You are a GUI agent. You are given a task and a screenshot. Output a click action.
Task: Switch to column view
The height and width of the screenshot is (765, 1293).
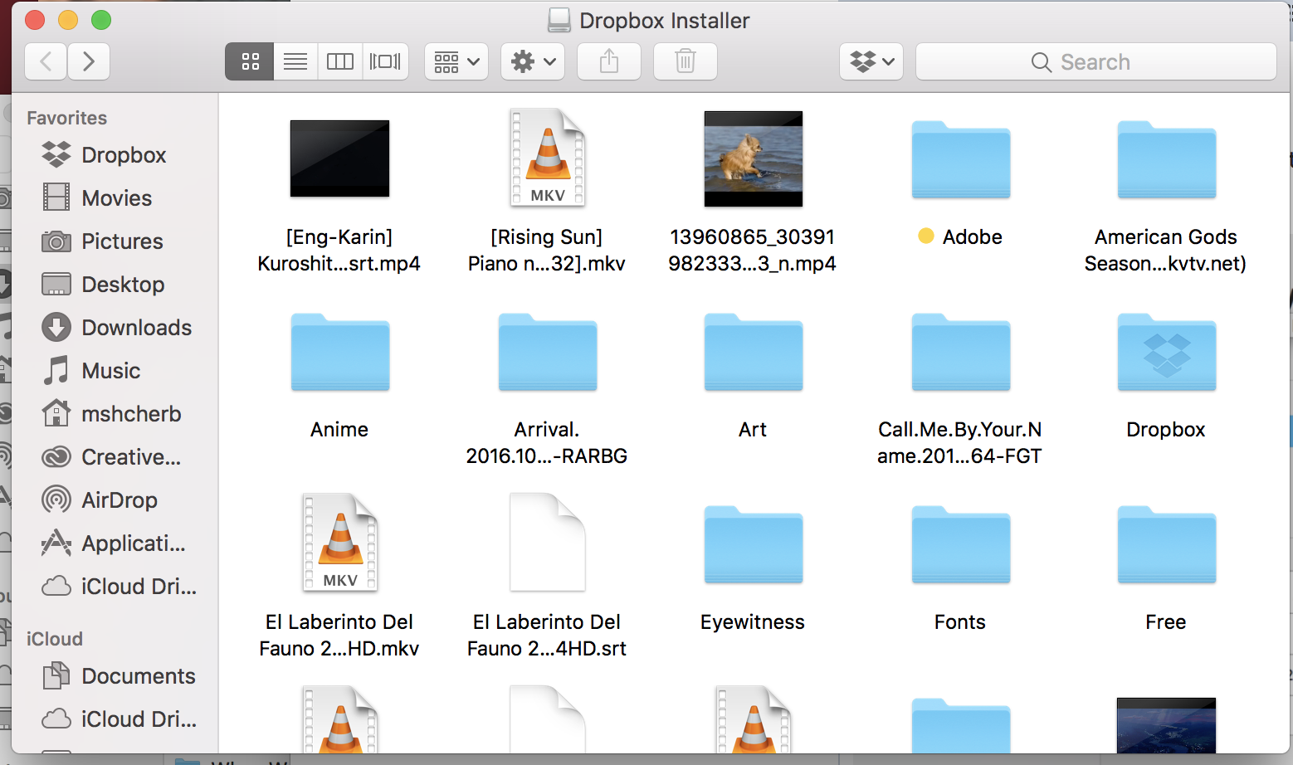[340, 61]
